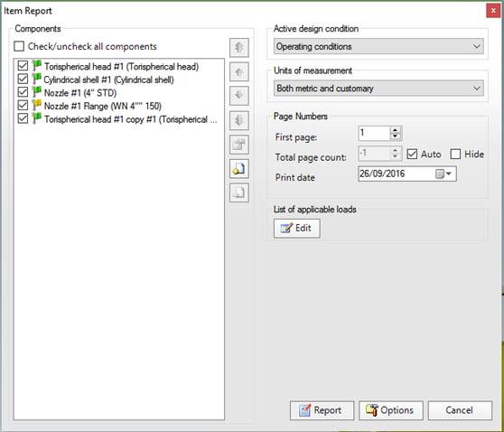The image size is (504, 432).
Task: Click the move-to-bottom double arrow icon
Action: pyautogui.click(x=238, y=120)
